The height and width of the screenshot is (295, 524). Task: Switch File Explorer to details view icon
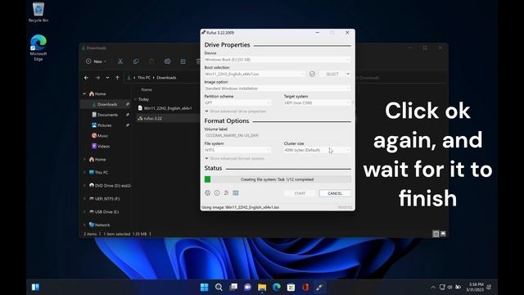point(436,234)
